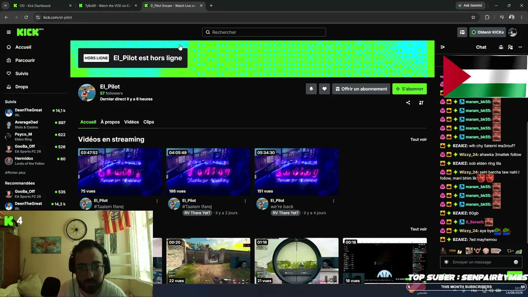Click the Ask Gemini button

(x=469, y=6)
